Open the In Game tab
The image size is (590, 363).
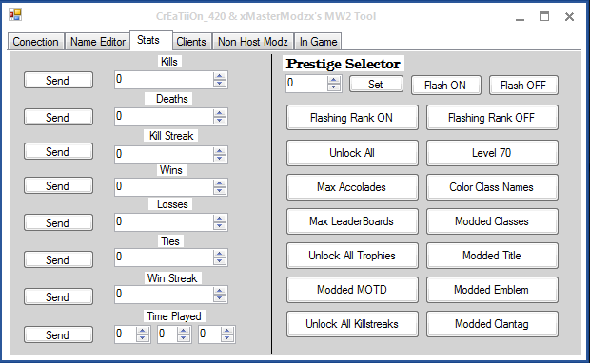click(x=318, y=41)
